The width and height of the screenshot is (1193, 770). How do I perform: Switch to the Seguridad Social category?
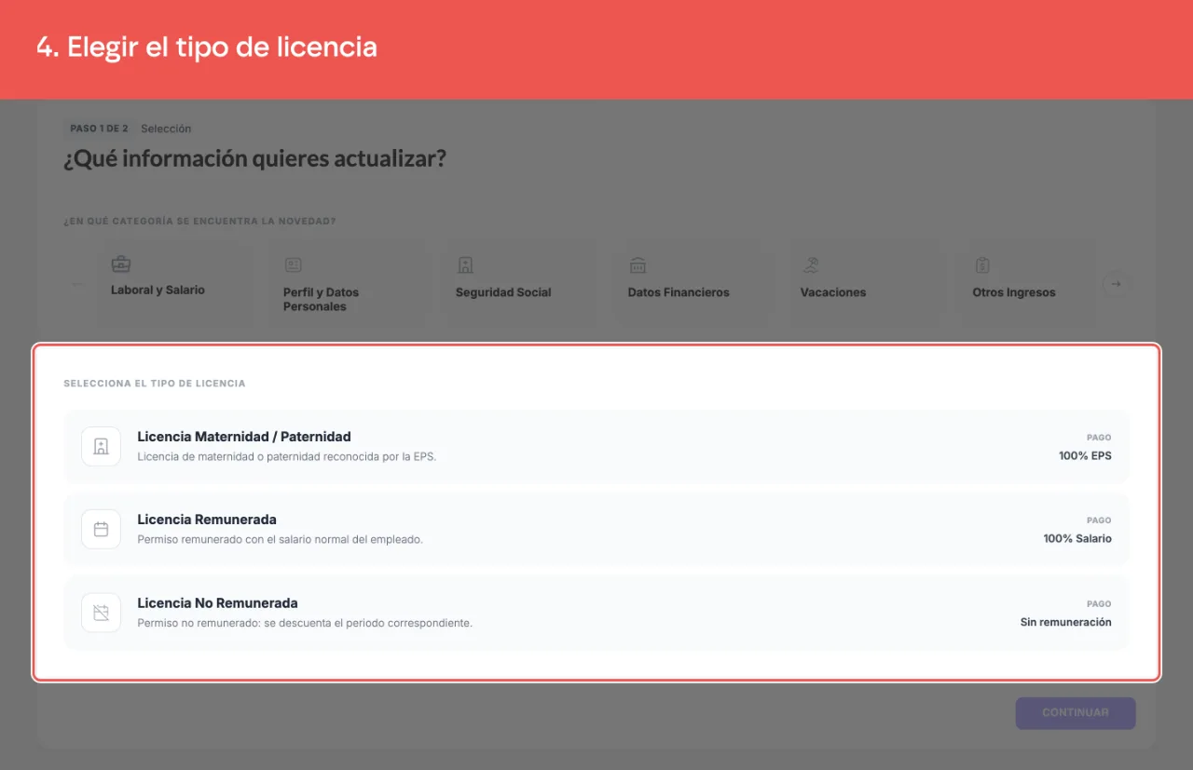(519, 284)
